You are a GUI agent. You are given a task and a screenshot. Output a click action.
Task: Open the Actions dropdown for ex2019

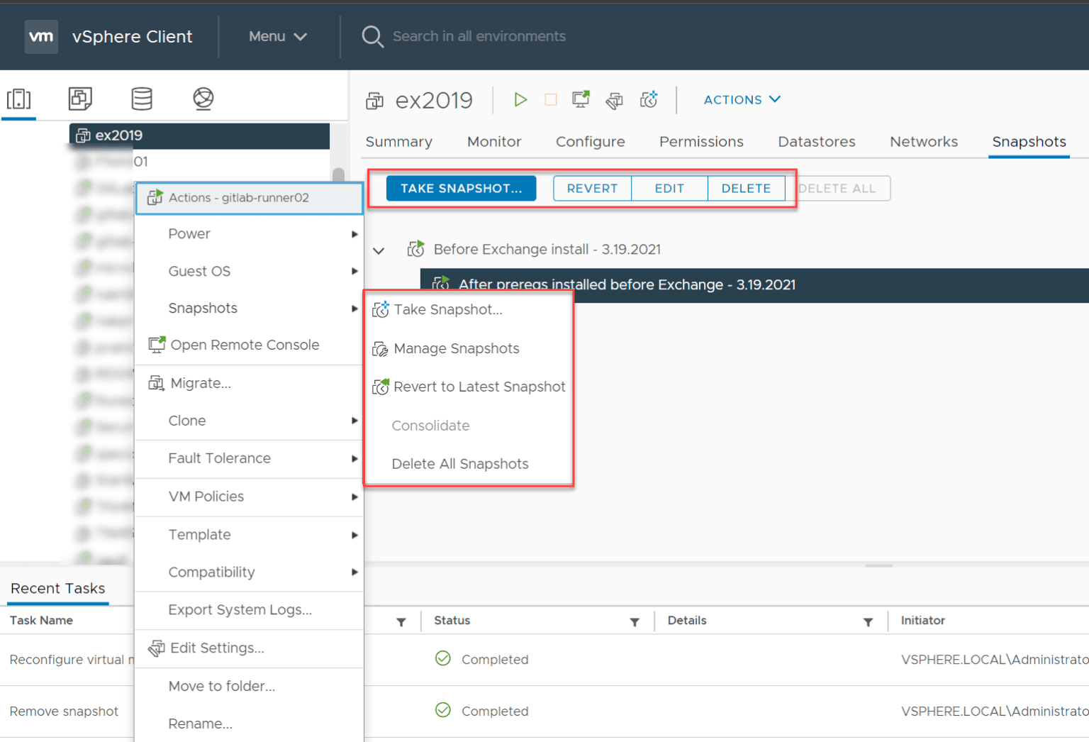point(741,99)
